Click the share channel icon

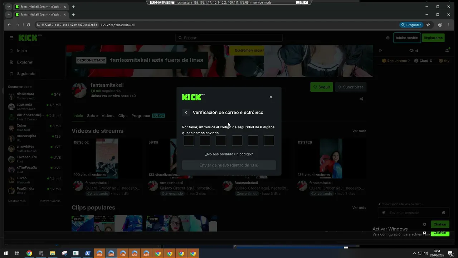point(362,99)
